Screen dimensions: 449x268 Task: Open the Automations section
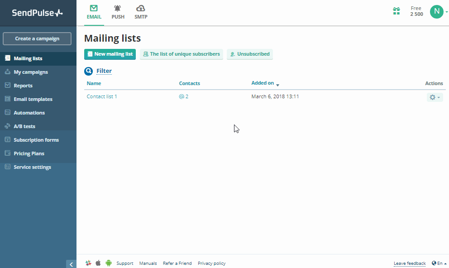pyautogui.click(x=29, y=112)
